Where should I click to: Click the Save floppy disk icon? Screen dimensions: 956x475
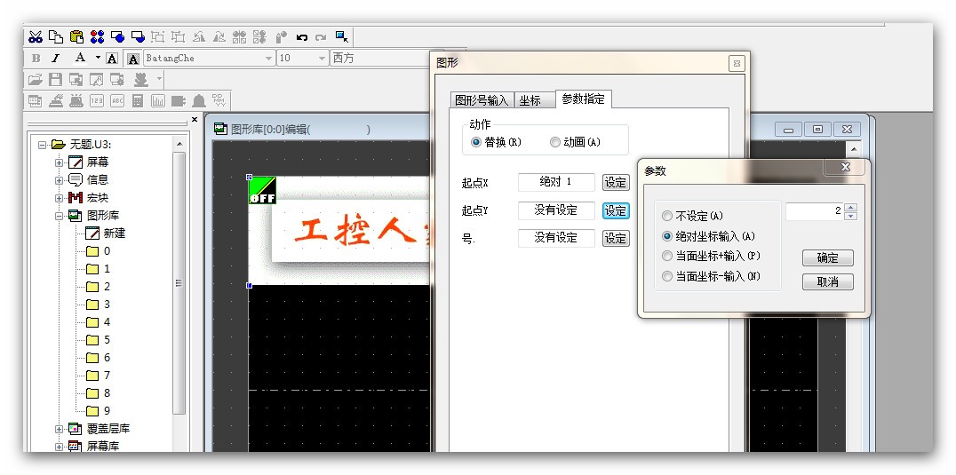tap(55, 79)
